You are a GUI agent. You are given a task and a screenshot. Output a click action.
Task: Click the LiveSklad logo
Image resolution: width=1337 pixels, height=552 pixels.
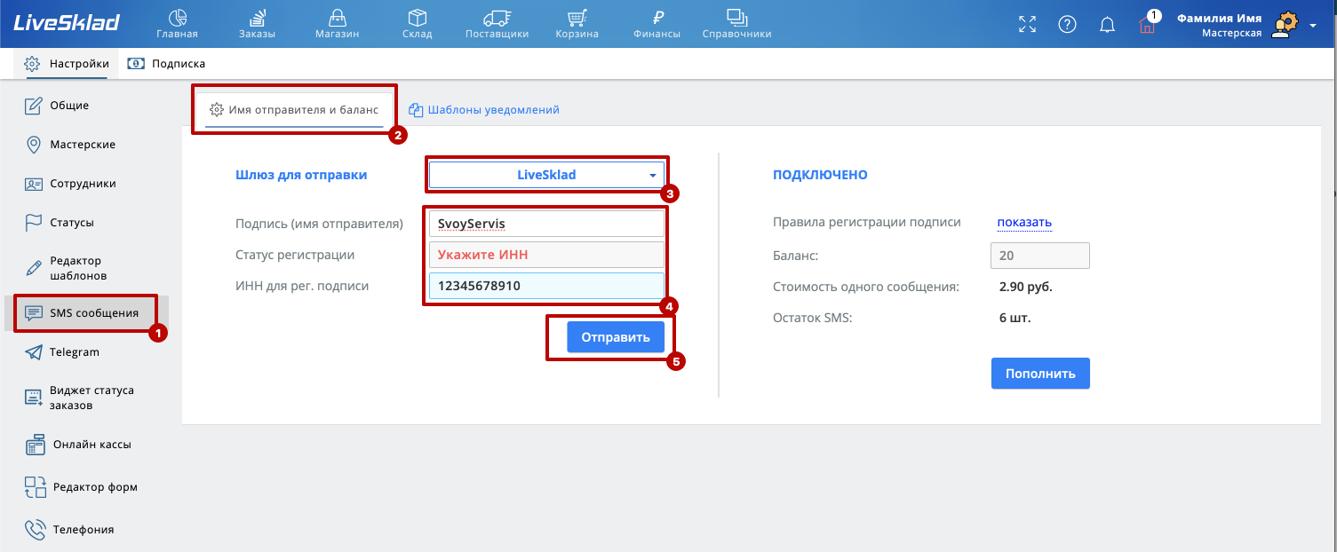pos(67,23)
